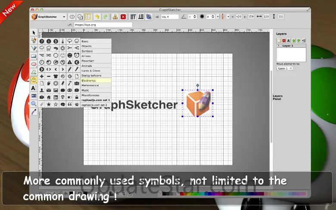Toggle the grid display button in toolbar
Screen dimensions: 336x210
coord(88,17)
